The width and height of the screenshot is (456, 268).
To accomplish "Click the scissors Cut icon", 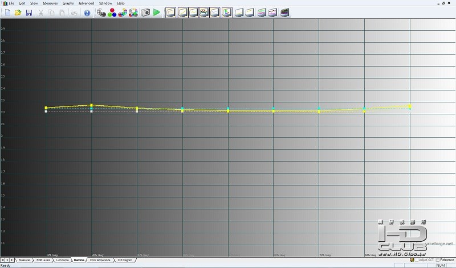I will coord(40,13).
